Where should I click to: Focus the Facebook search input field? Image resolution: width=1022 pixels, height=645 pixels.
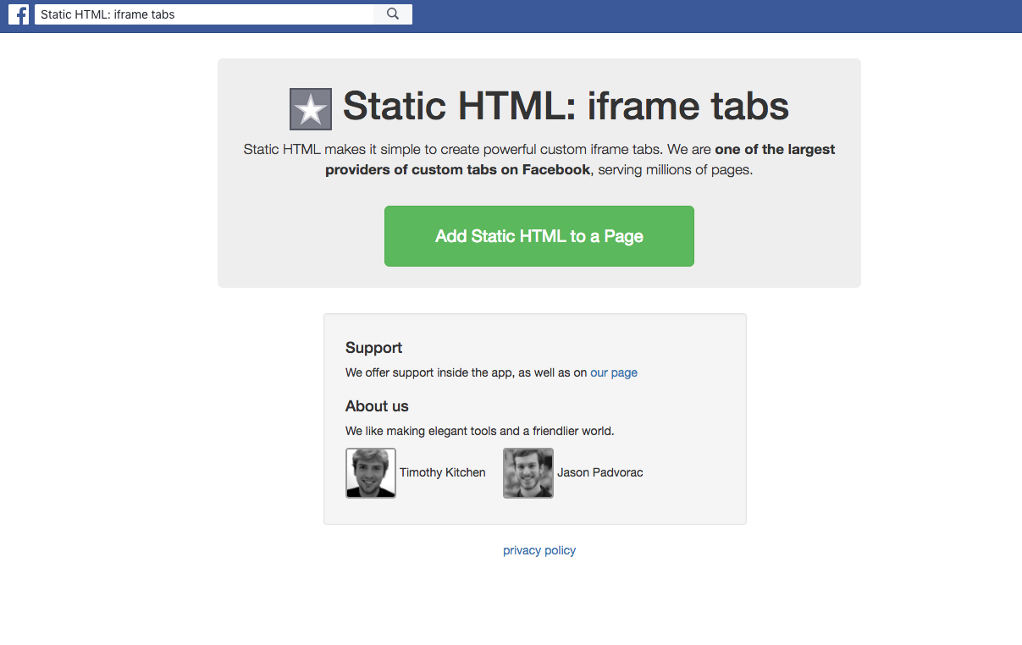pyautogui.click(x=204, y=14)
